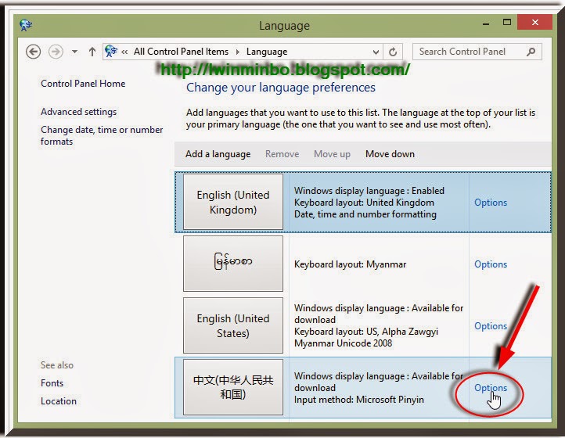Expand the address bar history dropdown
565x438 pixels.
click(x=376, y=52)
